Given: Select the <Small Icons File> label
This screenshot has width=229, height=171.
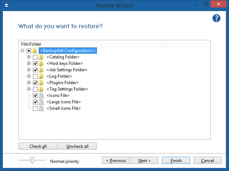Looking at the screenshot, I should click(64, 108).
